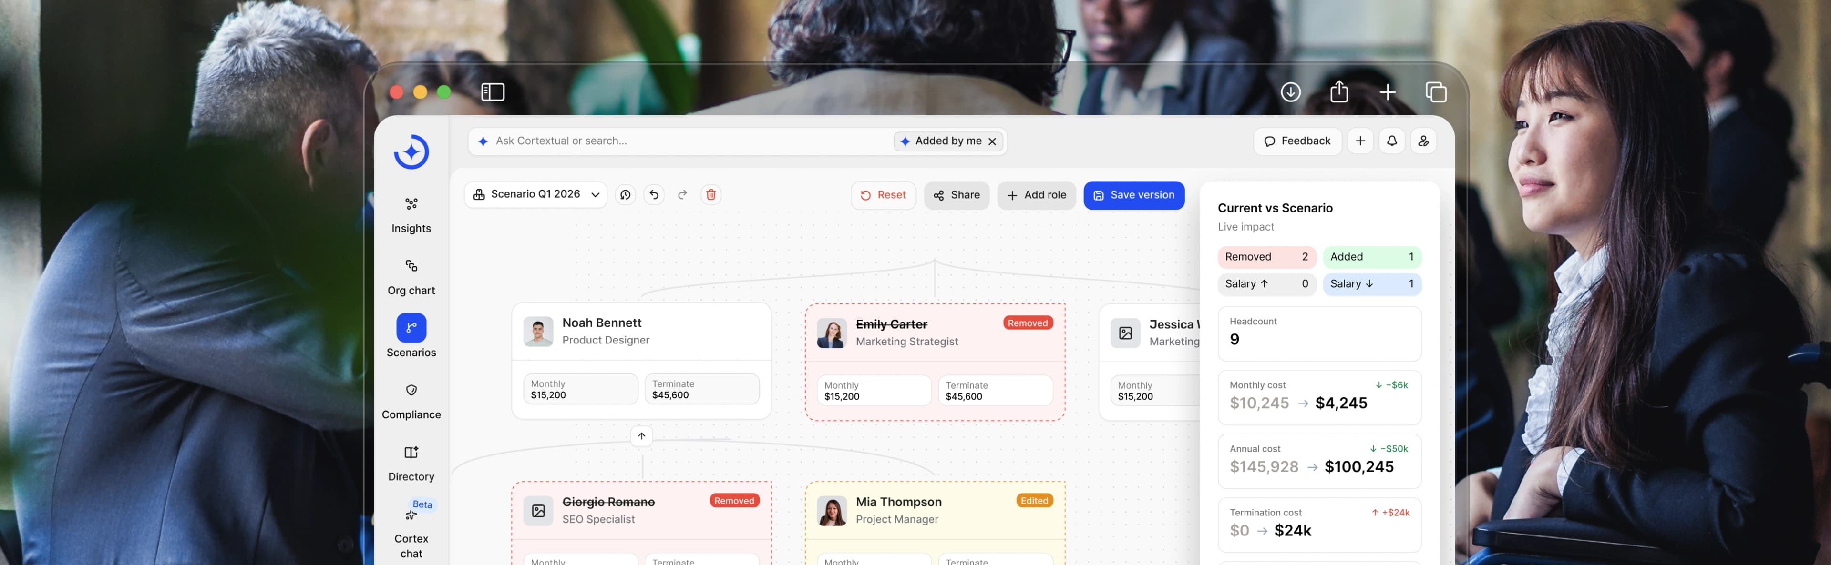Click the Removed badge on Emily Carter
This screenshot has height=565, width=1831.
pyautogui.click(x=1028, y=323)
